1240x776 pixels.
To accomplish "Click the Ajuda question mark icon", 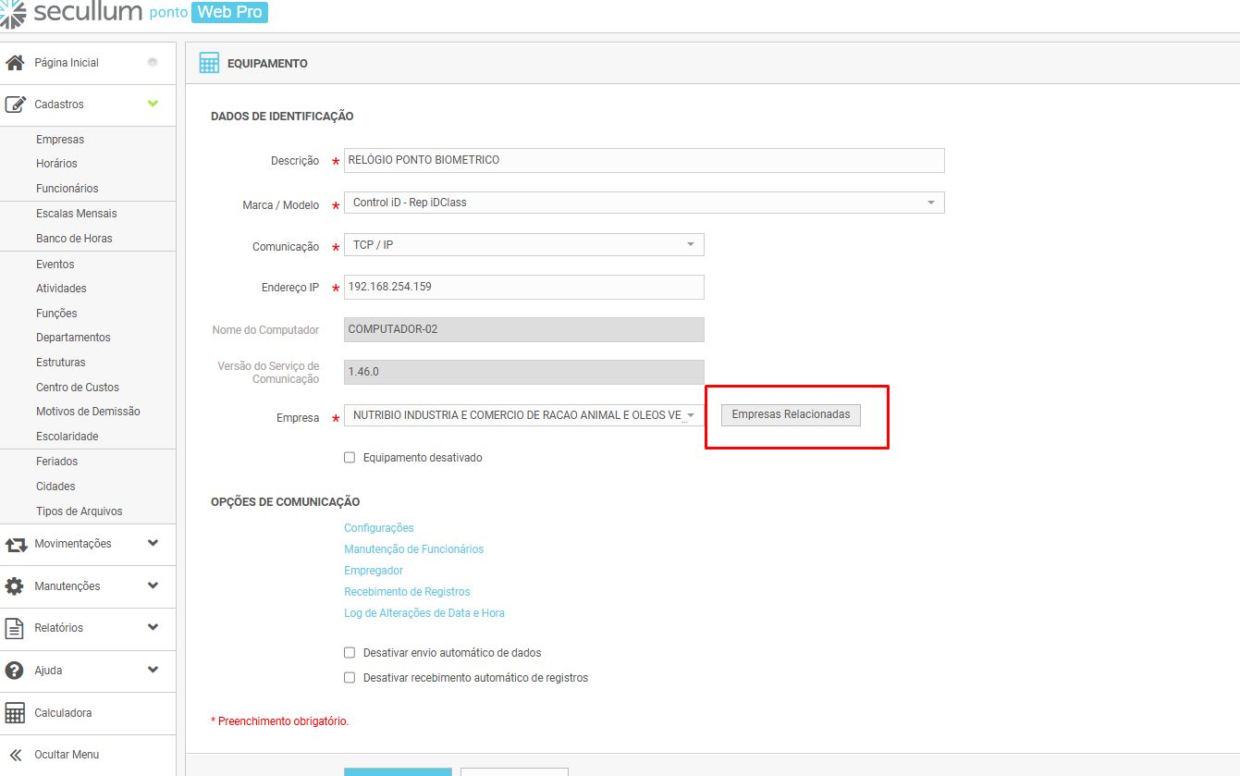I will (x=15, y=671).
